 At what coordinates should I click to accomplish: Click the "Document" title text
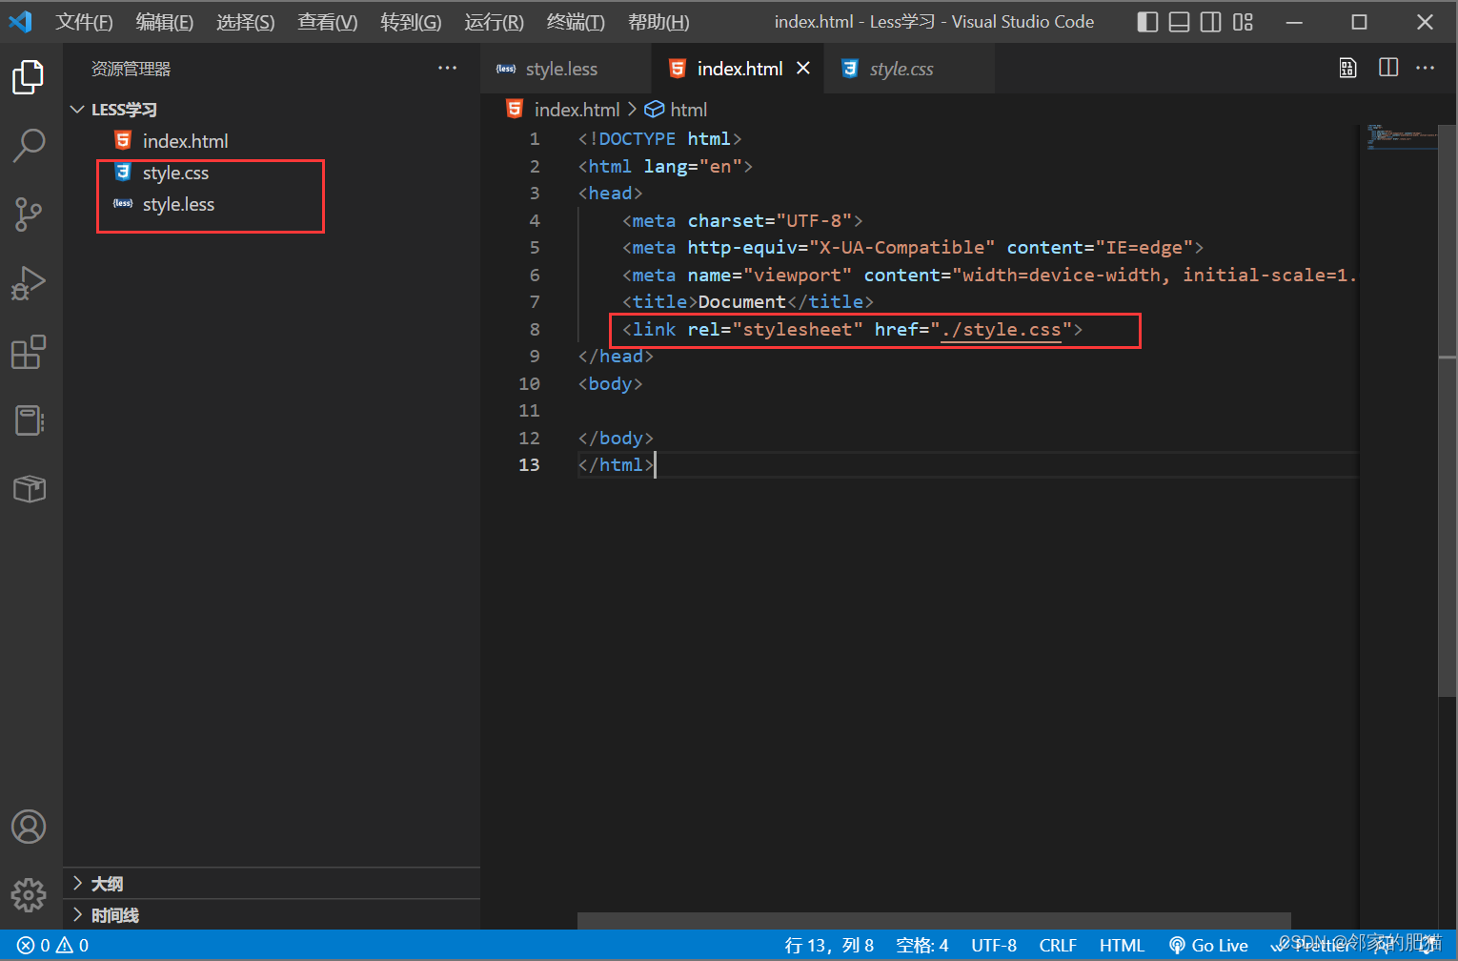pos(741,302)
